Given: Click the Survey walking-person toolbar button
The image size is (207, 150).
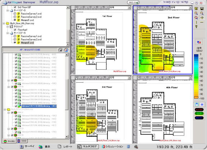Looking at the screenshot, I should (x=27, y=146).
